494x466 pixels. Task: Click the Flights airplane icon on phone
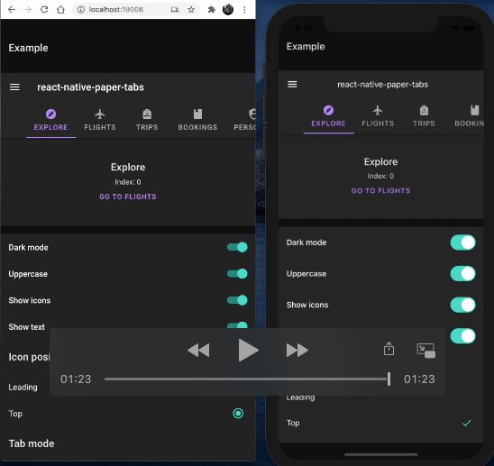378,110
